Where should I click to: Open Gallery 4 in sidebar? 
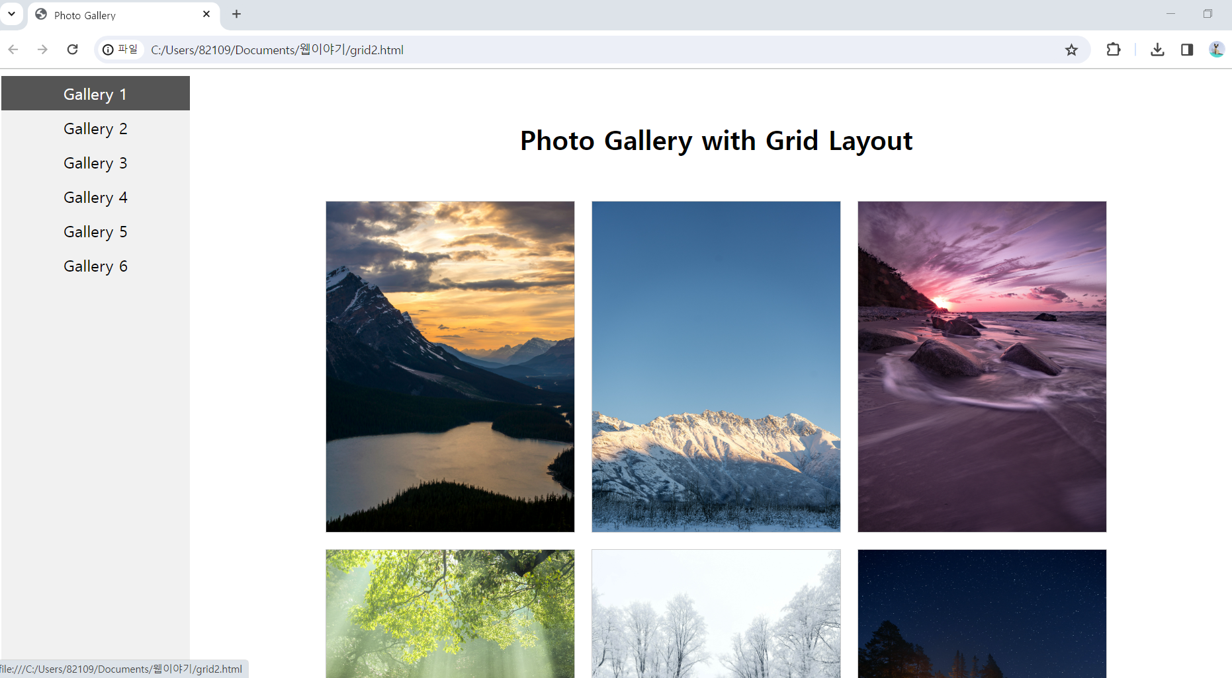click(95, 197)
